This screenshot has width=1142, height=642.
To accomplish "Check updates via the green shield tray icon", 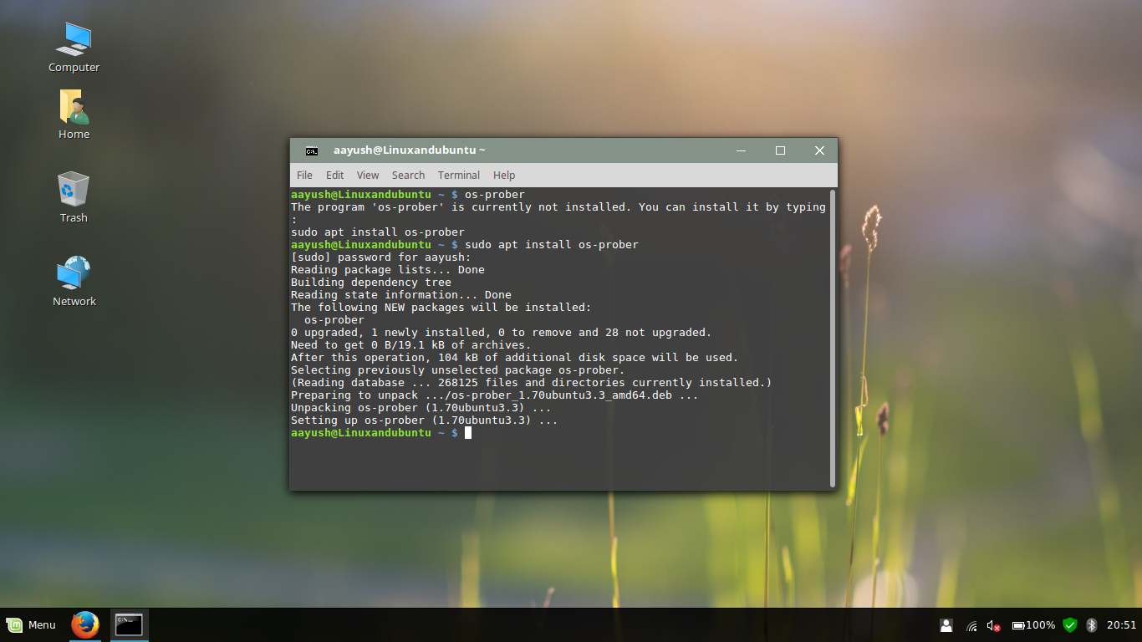I will point(1070,624).
